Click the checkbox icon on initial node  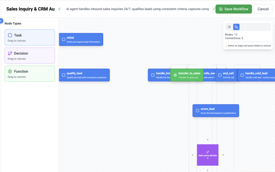coord(64,39)
